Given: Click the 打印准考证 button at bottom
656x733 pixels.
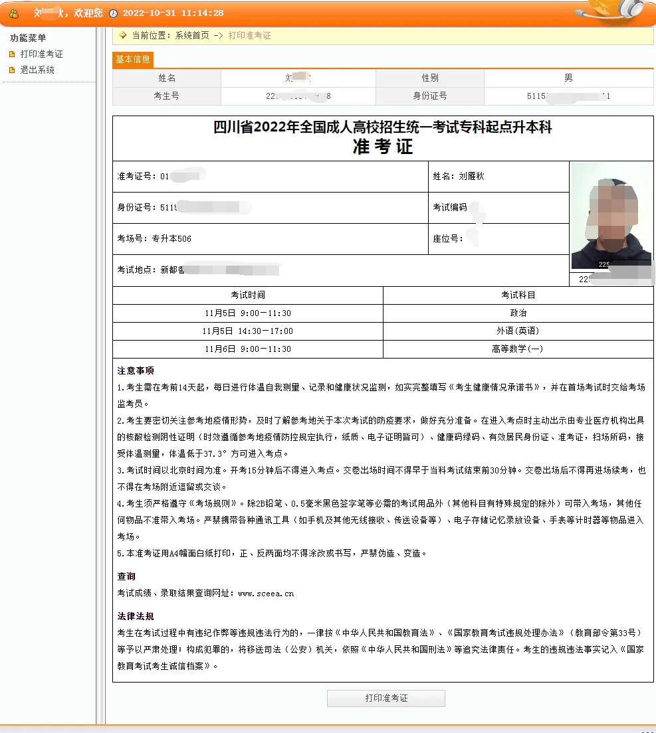Looking at the screenshot, I should (x=386, y=698).
